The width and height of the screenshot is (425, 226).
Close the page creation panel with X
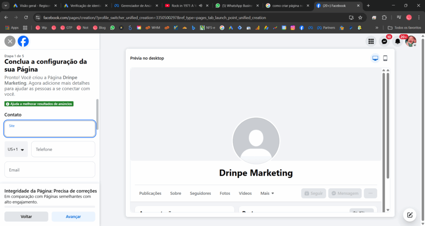click(x=10, y=41)
